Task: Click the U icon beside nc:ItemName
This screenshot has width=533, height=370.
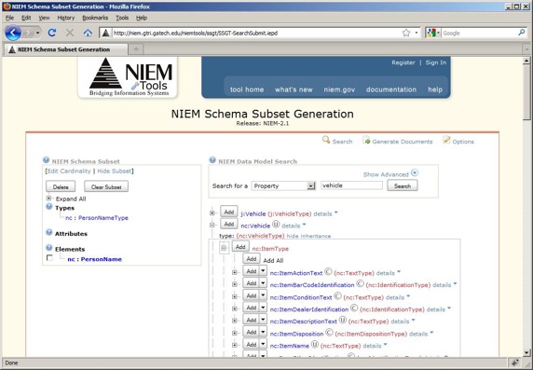Action: pyautogui.click(x=315, y=345)
